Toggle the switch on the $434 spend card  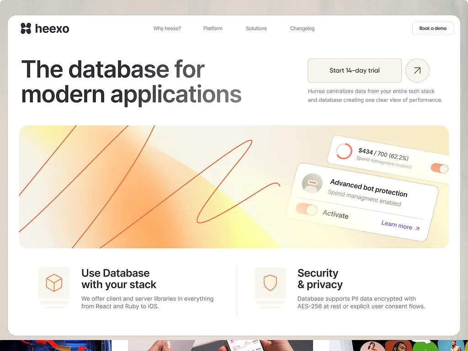(439, 168)
